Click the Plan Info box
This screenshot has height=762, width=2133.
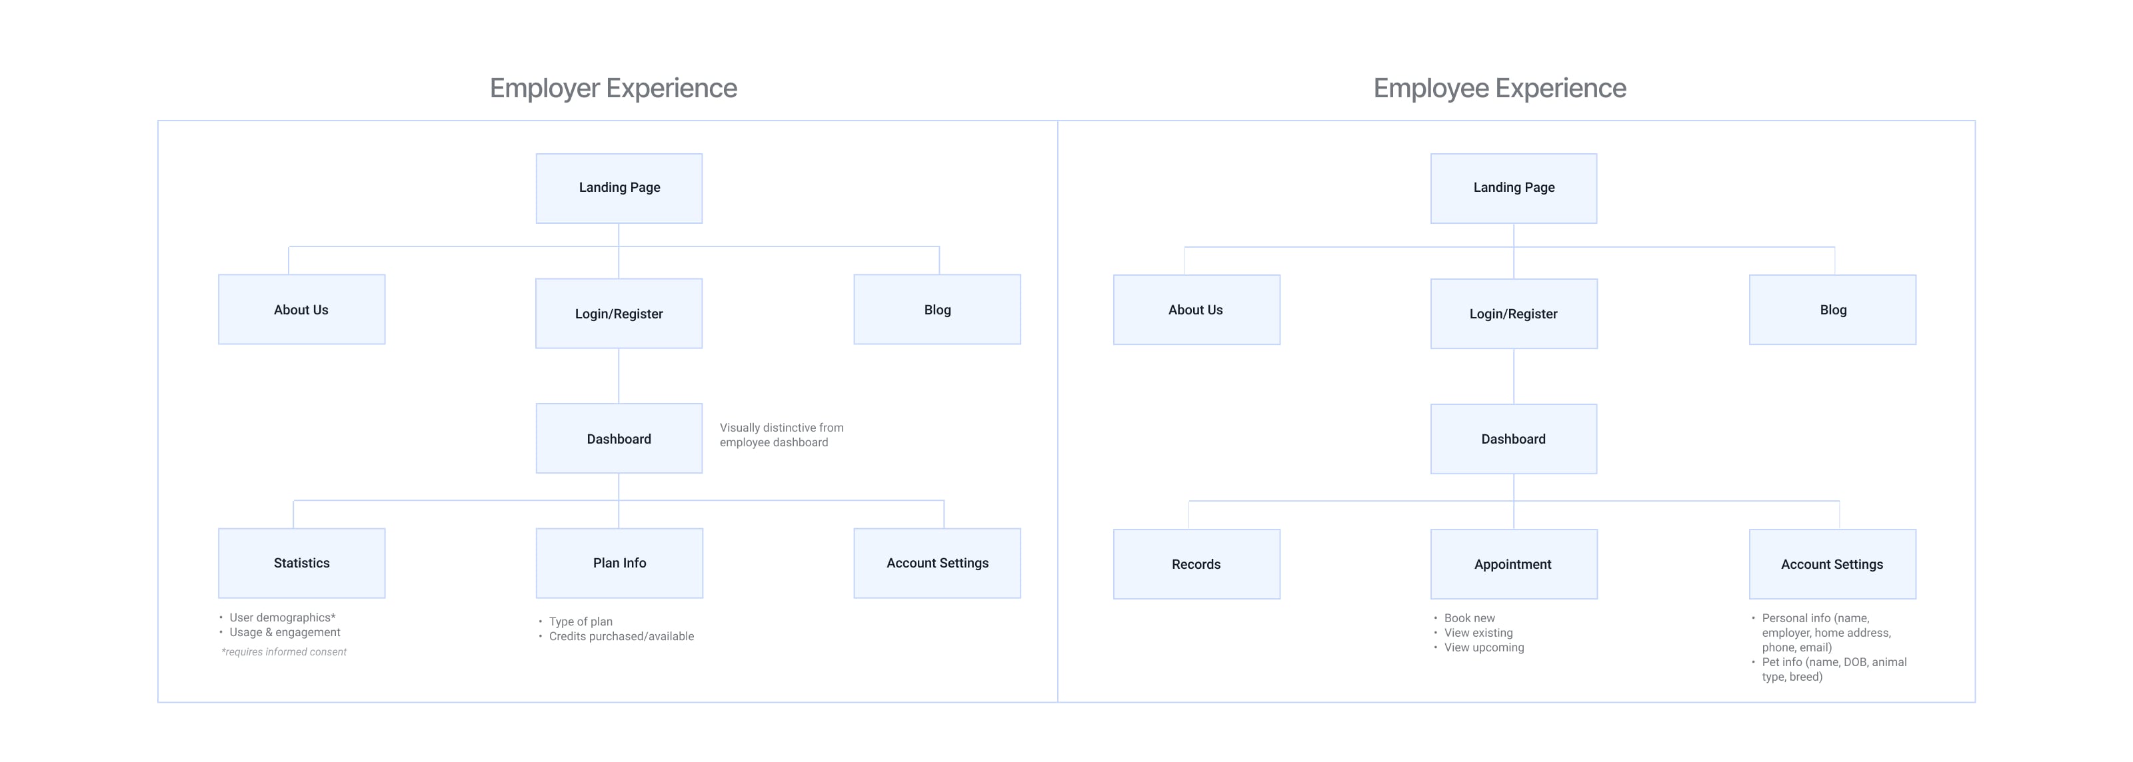pyautogui.click(x=619, y=563)
